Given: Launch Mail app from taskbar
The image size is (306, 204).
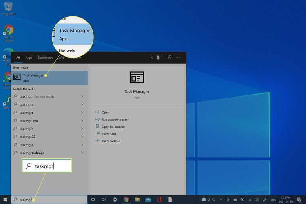Looking at the screenshot, I should tap(148, 200).
